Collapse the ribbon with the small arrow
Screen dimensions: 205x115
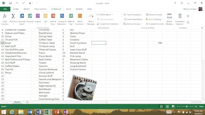coord(202,28)
